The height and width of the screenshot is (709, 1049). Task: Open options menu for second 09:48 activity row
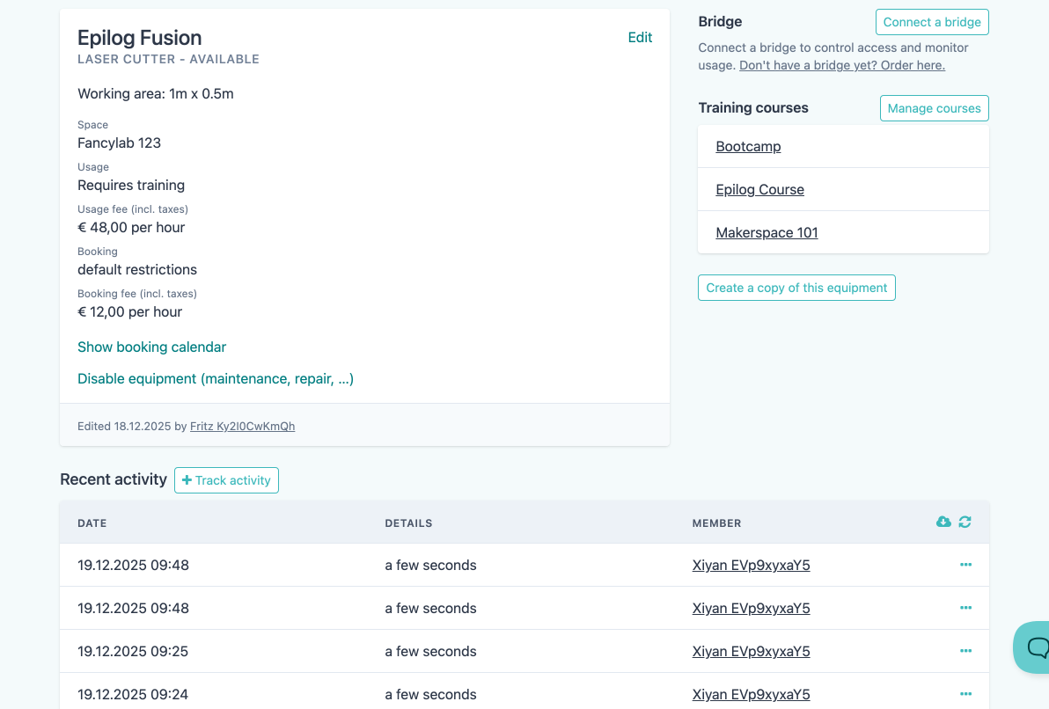pyautogui.click(x=965, y=607)
